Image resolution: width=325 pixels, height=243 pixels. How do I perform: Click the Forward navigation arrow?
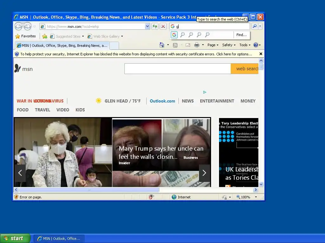(x=27, y=26)
